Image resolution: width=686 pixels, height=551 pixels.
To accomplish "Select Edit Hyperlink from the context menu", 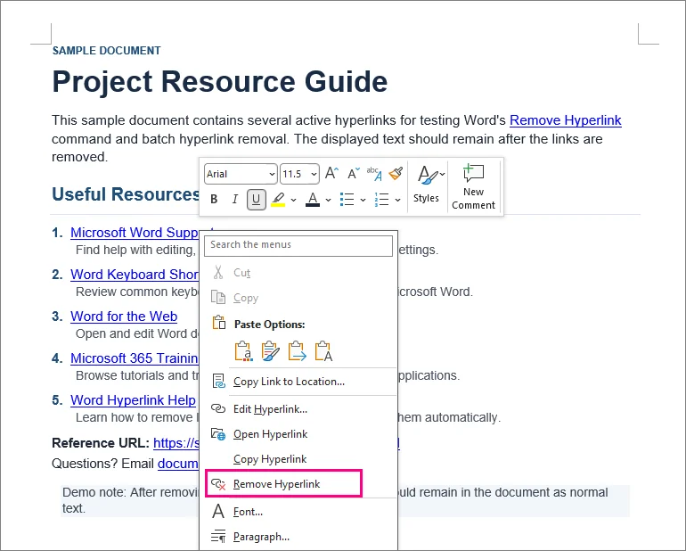I will pos(299,408).
